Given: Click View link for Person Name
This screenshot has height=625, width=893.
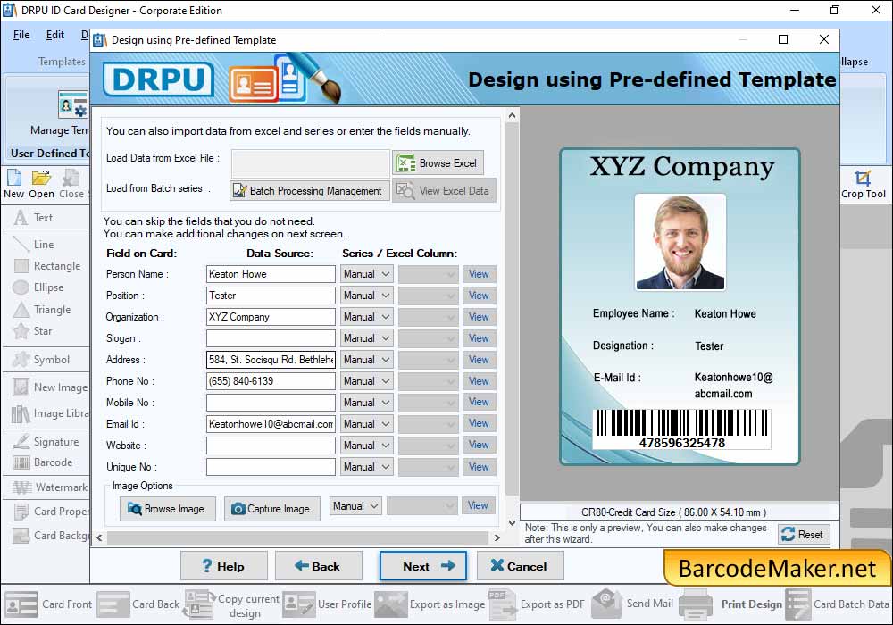Looking at the screenshot, I should [479, 274].
